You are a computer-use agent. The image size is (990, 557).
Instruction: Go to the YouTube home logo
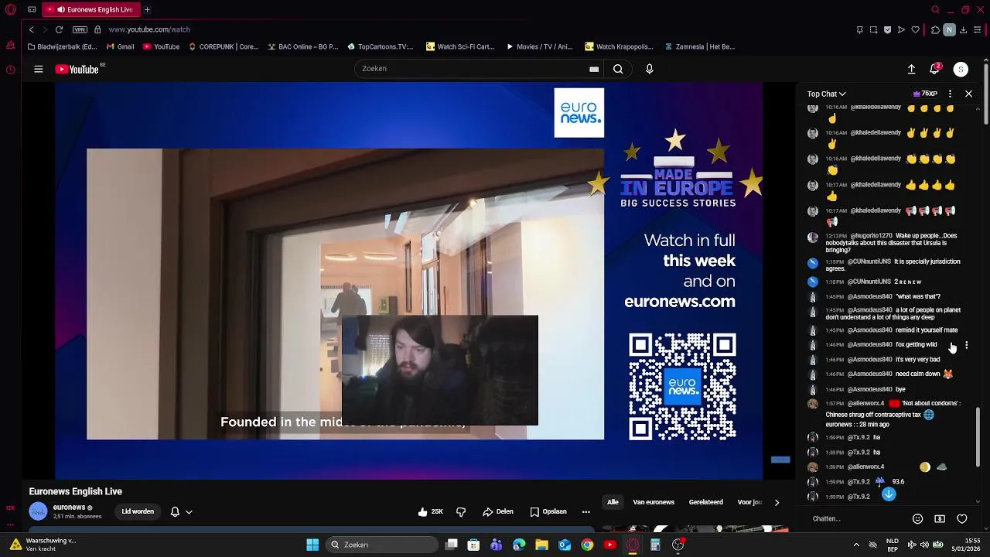(77, 70)
